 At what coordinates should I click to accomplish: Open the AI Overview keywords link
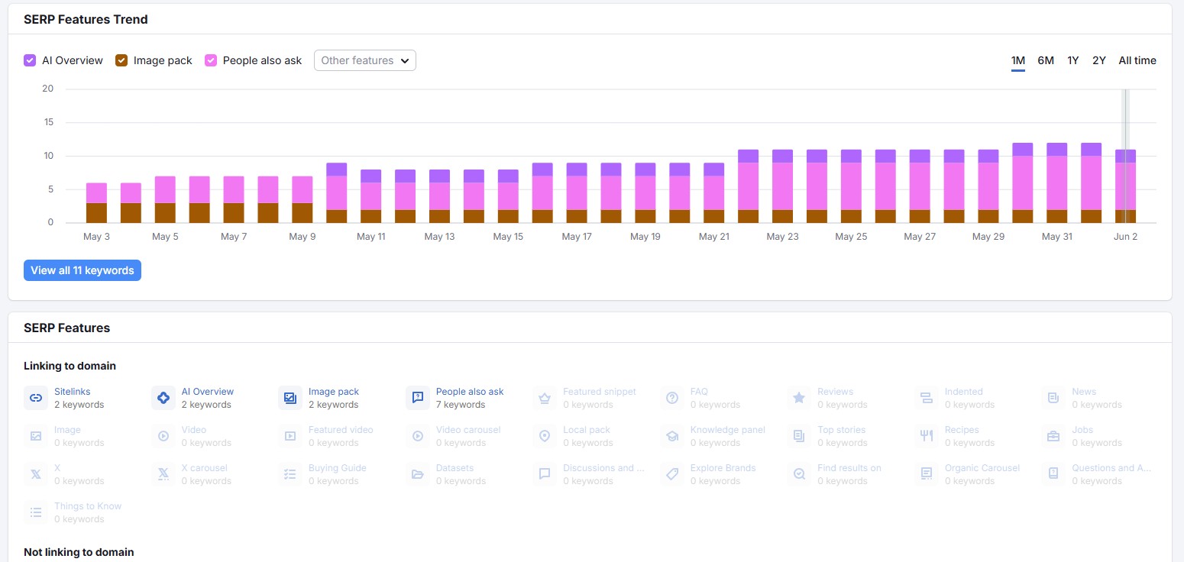tap(207, 392)
